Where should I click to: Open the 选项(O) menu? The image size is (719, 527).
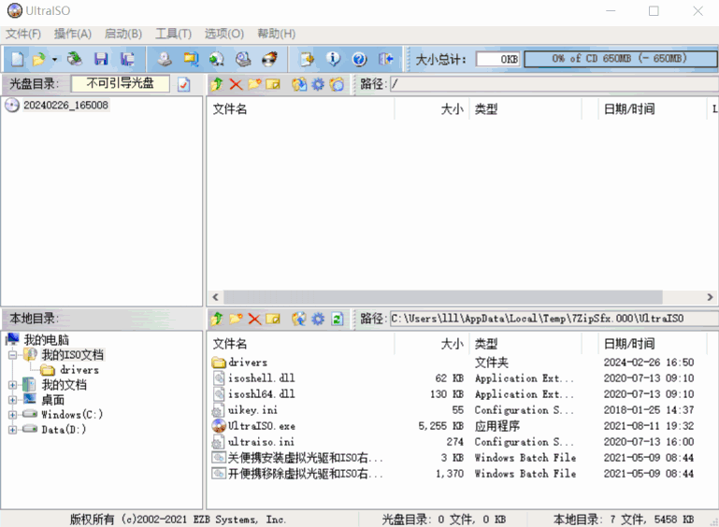click(x=223, y=34)
